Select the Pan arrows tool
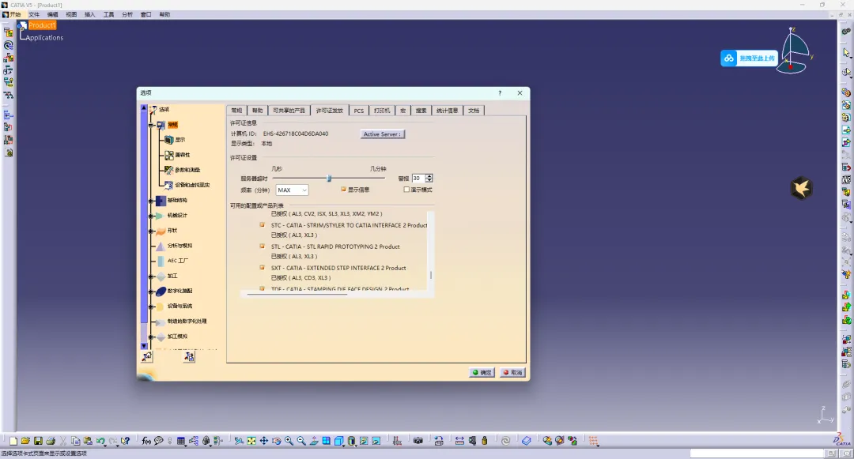 click(263, 441)
